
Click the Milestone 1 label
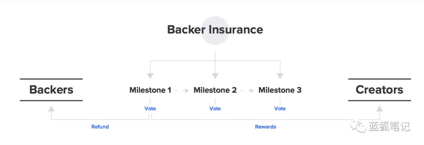pyautogui.click(x=150, y=90)
